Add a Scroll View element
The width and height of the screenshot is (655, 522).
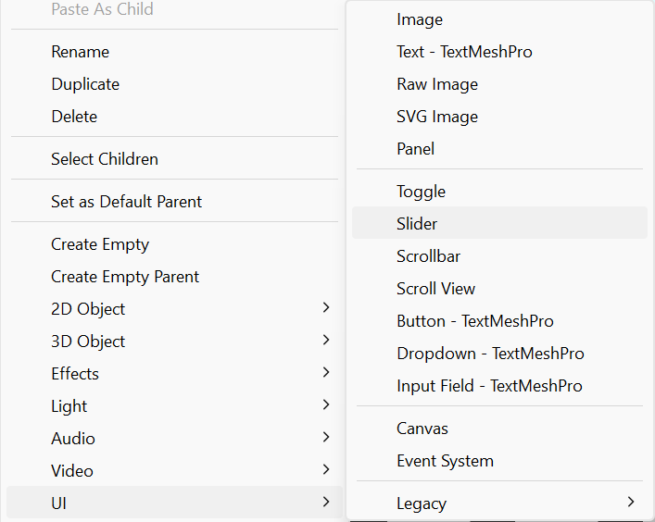pyautogui.click(x=435, y=289)
